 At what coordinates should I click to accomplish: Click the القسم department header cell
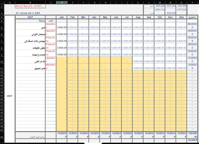[x=51, y=21]
